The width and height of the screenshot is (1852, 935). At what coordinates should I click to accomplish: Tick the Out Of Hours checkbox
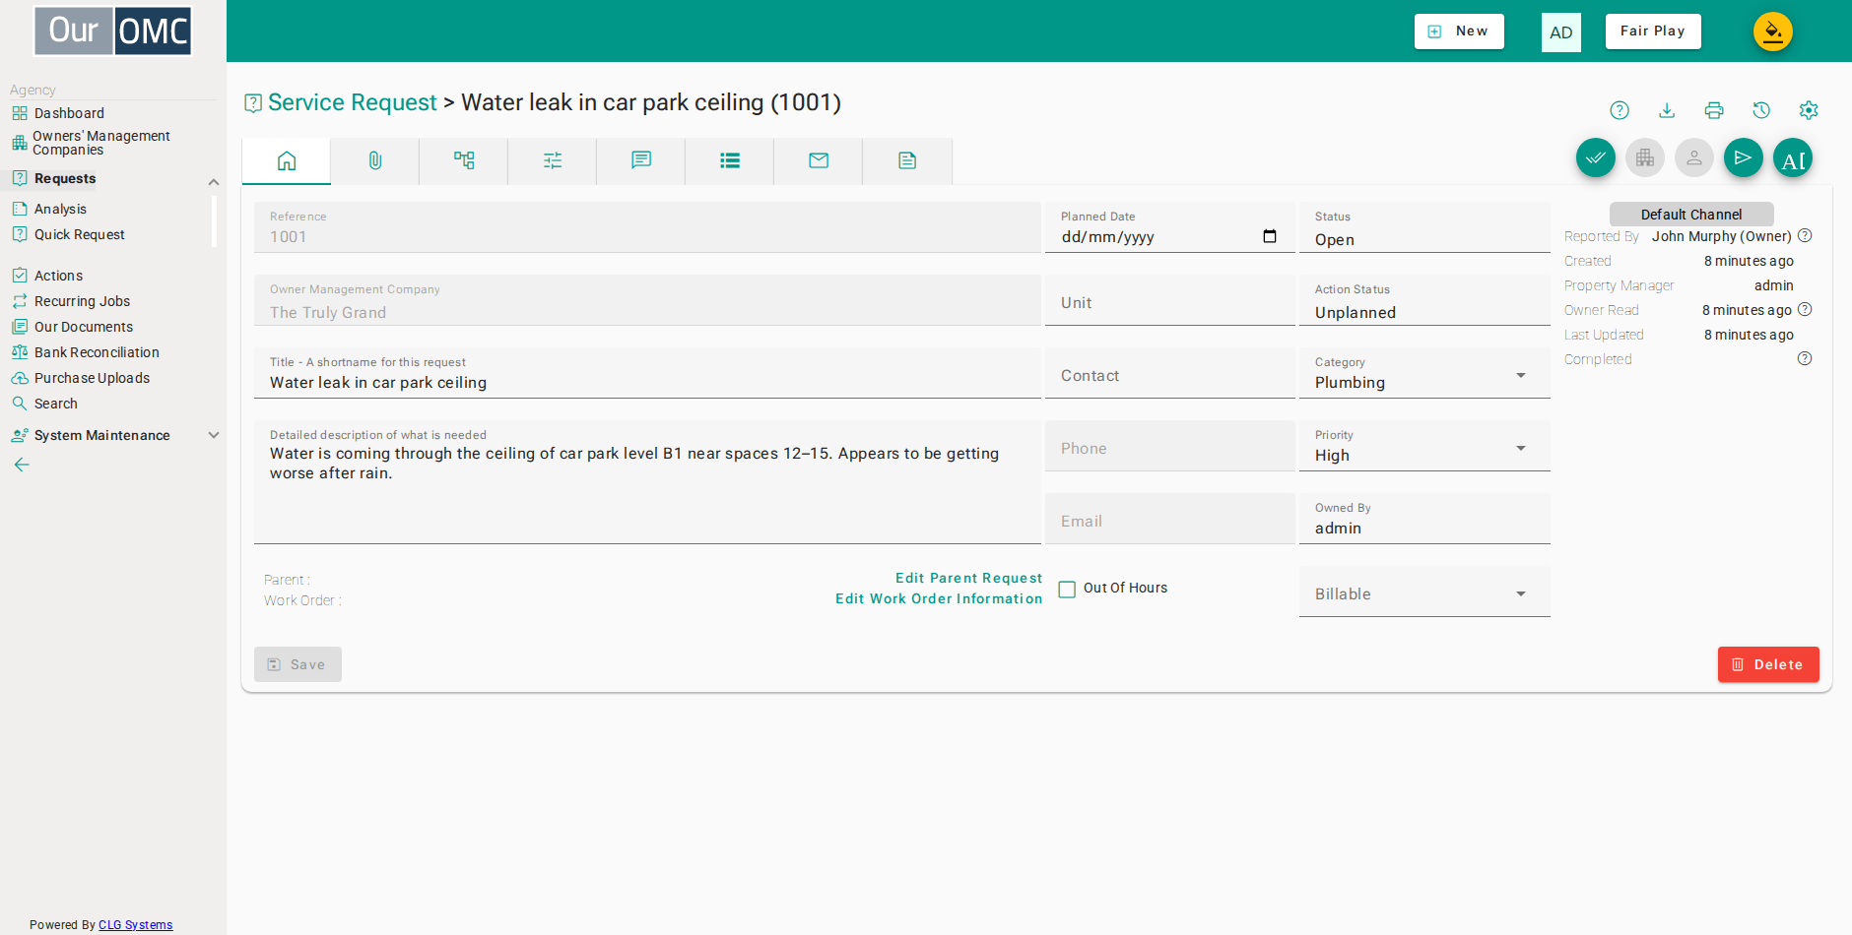[x=1067, y=589]
